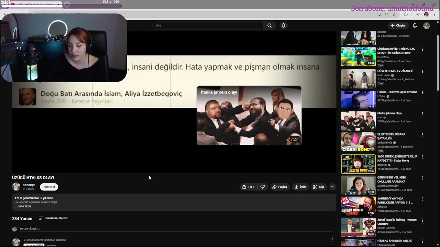Open the Chrome profile avatar
Viewport: 440px width, 247px height.
pos(426,14)
